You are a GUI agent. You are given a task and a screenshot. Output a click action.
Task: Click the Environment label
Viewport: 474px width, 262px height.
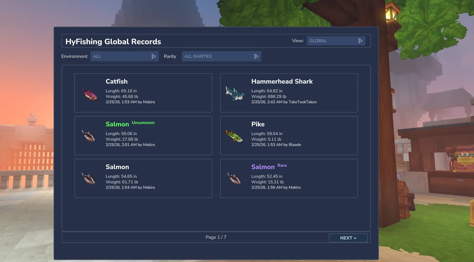tap(74, 56)
